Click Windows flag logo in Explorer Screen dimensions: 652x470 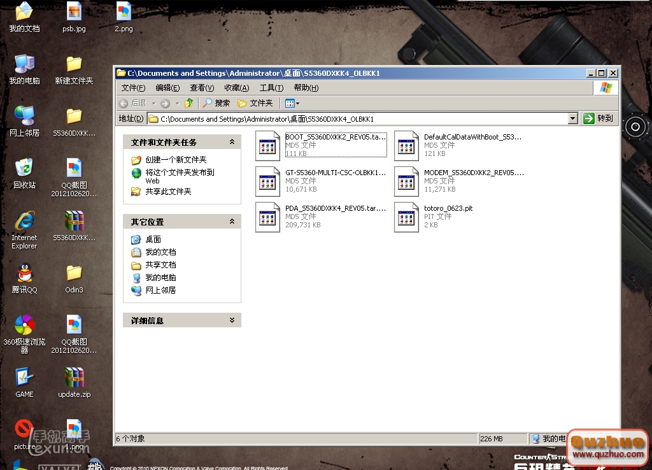[606, 88]
